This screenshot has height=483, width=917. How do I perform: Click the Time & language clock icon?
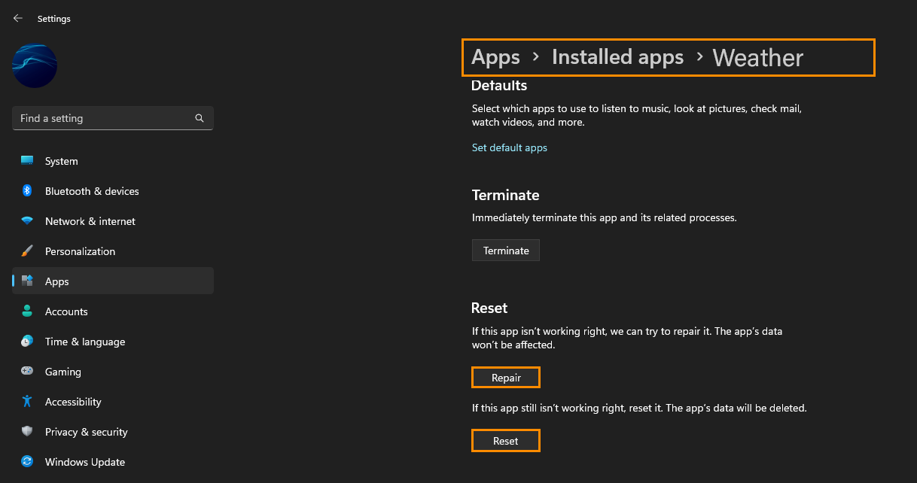27,342
